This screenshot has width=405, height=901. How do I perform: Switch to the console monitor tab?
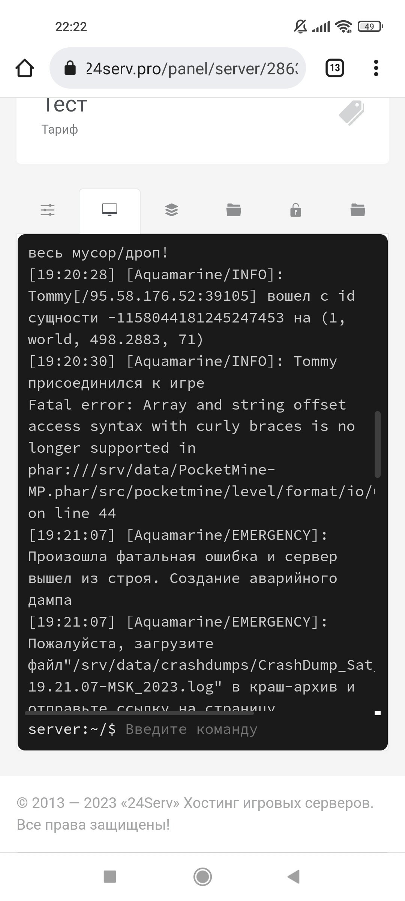pyautogui.click(x=110, y=210)
